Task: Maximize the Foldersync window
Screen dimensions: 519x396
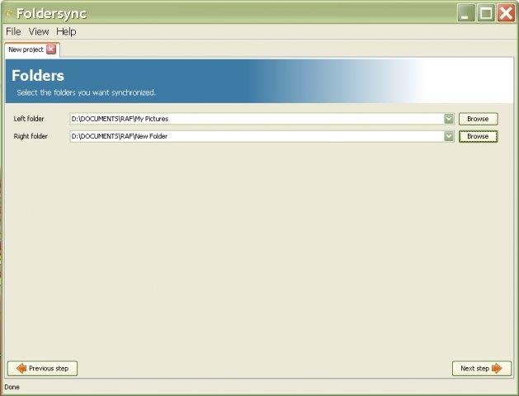Action: pos(486,13)
